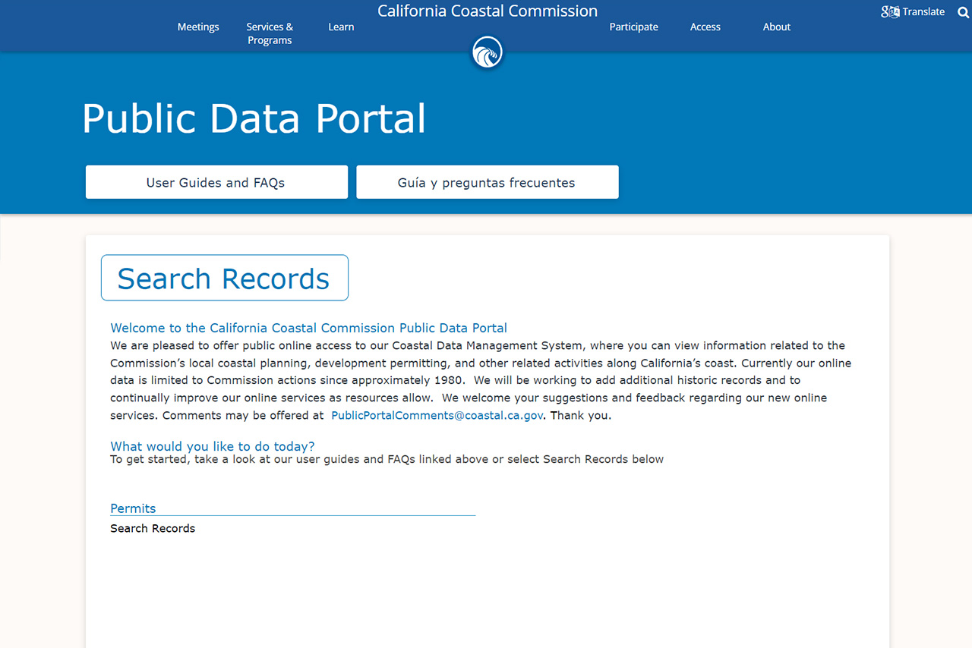Click the California Coastal Commission title
This screenshot has height=648, width=972.
pos(488,11)
